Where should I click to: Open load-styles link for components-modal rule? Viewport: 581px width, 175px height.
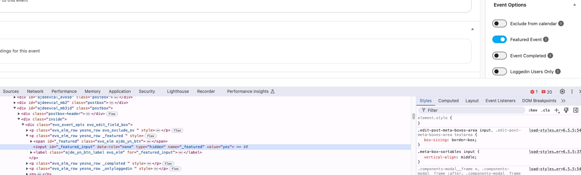555,169
